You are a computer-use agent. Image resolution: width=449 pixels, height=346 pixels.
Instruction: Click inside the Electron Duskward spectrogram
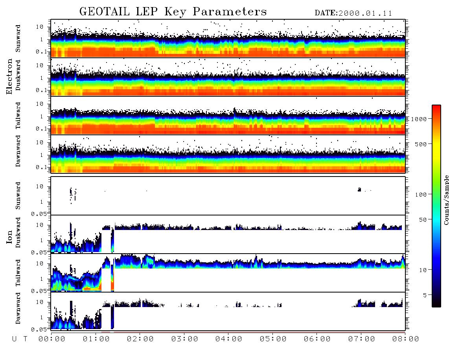228,77
